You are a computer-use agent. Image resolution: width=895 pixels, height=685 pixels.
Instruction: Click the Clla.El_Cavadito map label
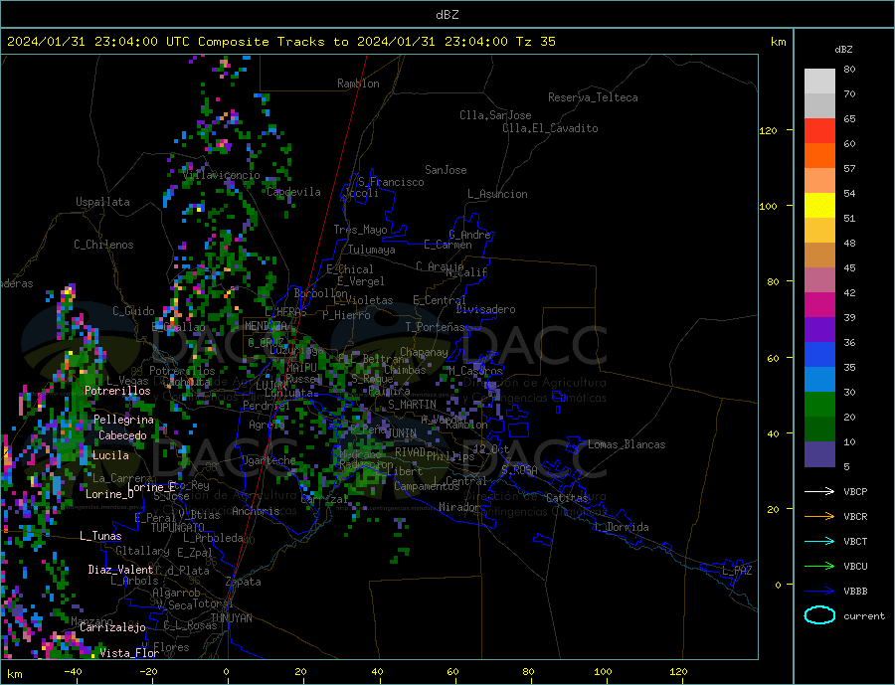tap(550, 128)
